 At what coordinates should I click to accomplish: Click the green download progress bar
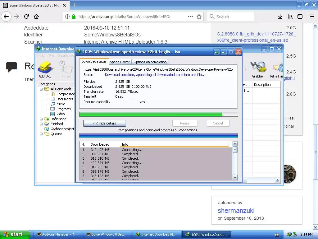159,114
